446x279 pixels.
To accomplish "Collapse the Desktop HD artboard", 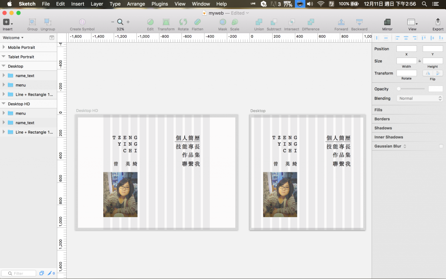I will (x=3, y=104).
